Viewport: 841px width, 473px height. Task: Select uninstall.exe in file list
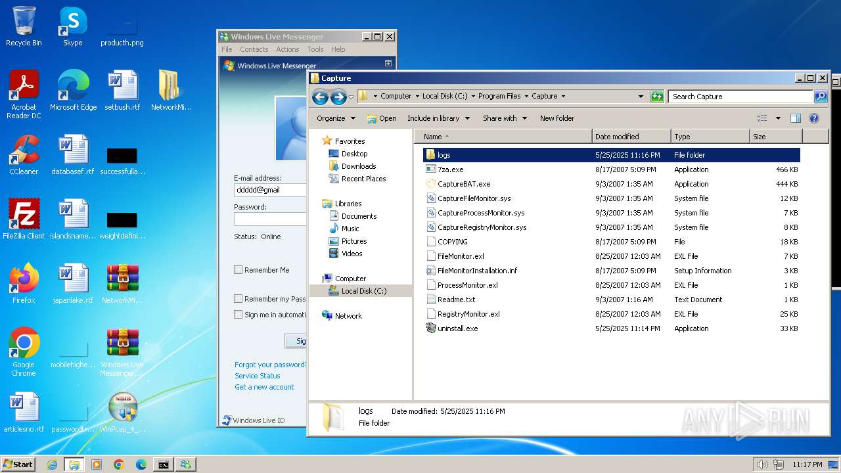457,328
